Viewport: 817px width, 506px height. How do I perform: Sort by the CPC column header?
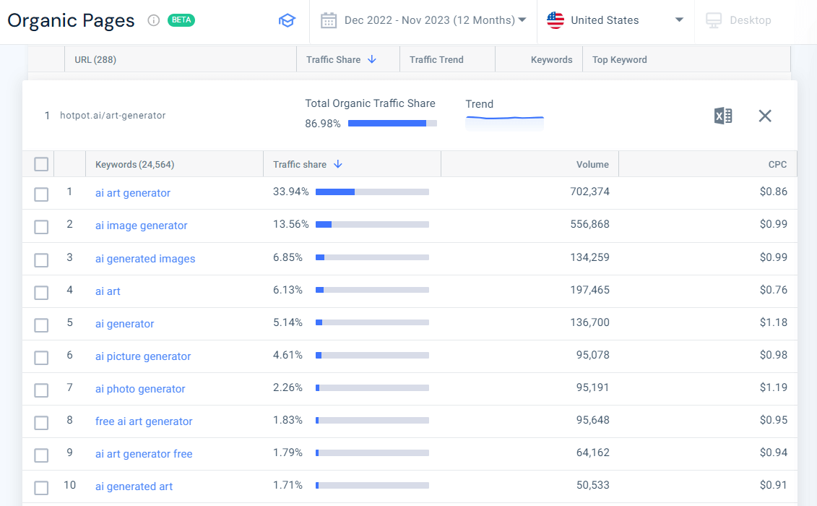tap(777, 165)
